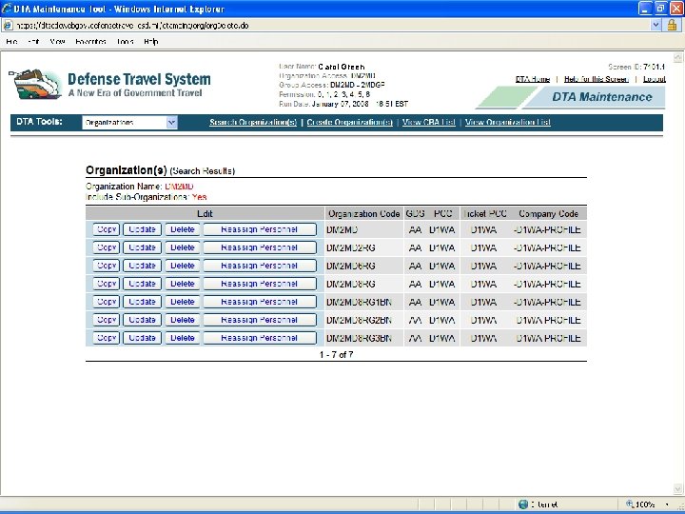Open View CBA List link
The width and height of the screenshot is (685, 514).
pyautogui.click(x=428, y=123)
